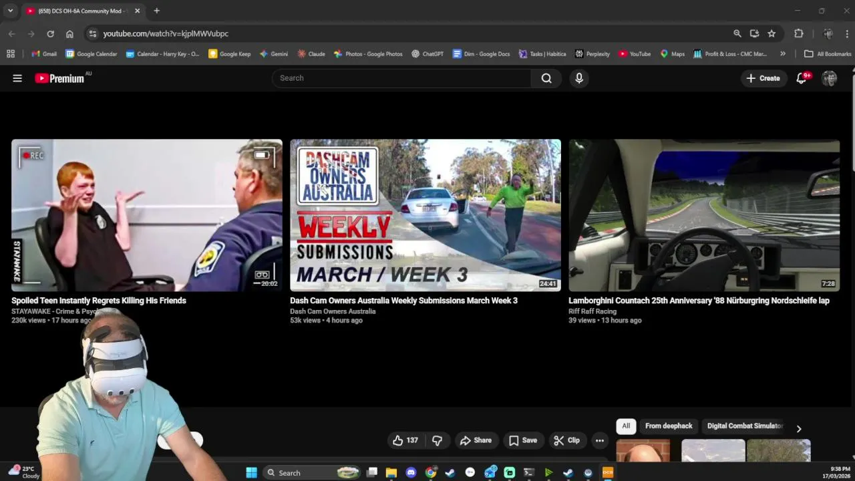Open File Explorer from the taskbar
This screenshot has height=481, width=855.
391,472
